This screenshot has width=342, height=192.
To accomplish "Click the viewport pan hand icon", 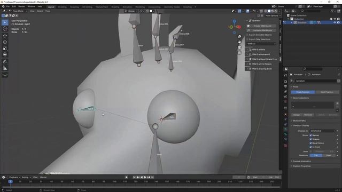I will coord(239,42).
